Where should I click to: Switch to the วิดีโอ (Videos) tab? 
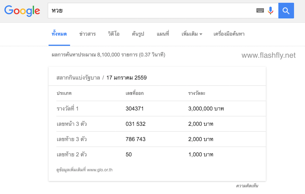tap(114, 34)
